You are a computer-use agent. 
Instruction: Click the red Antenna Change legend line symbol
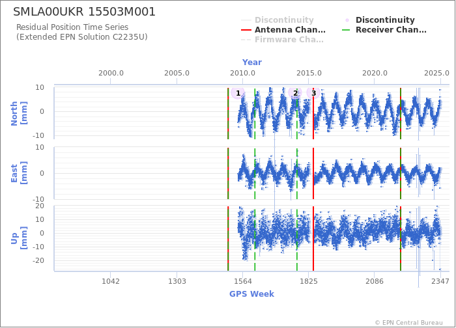pos(246,30)
